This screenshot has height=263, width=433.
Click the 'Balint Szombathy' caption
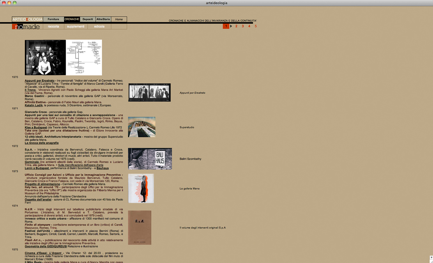(x=190, y=159)
